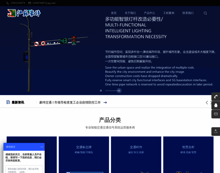Show previous news item with left chevron
Viewport: 220px width, 173px height.
tap(207, 102)
